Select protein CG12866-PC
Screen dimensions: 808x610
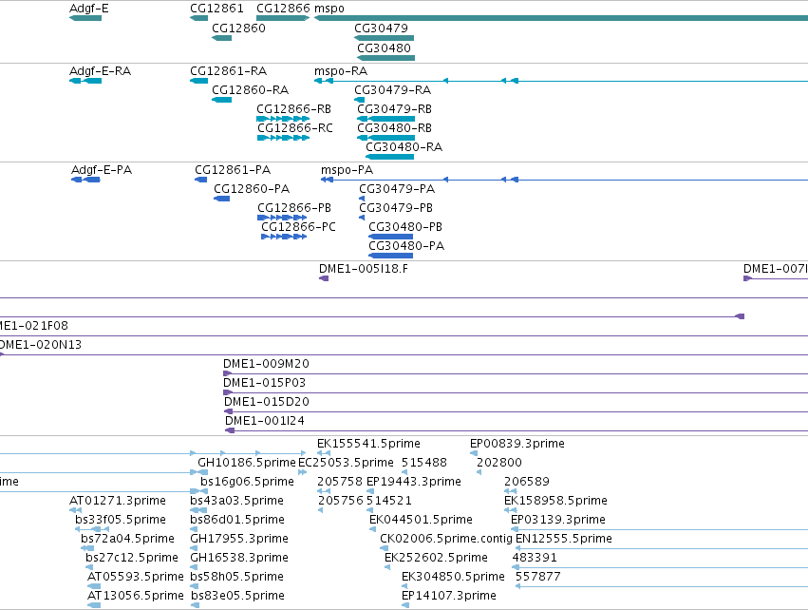(x=284, y=237)
